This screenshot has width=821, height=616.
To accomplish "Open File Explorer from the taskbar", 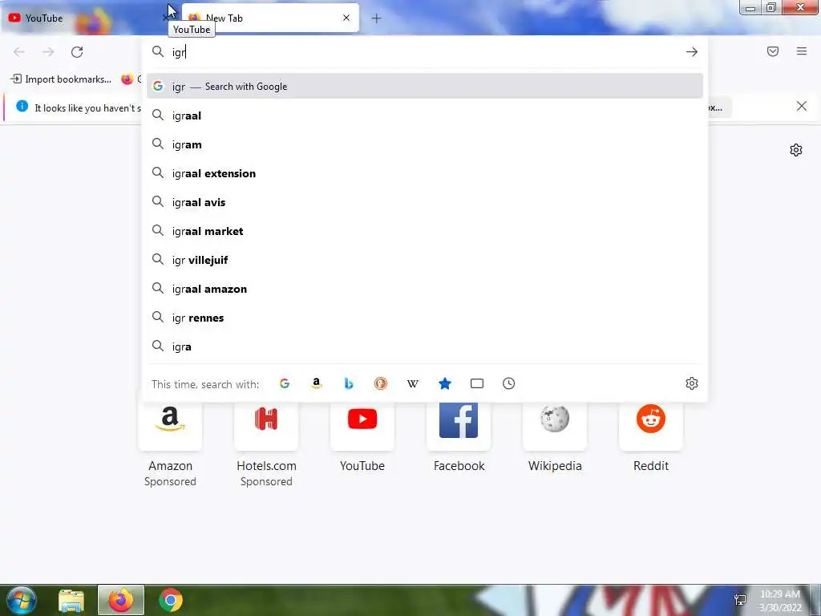I will [71, 600].
